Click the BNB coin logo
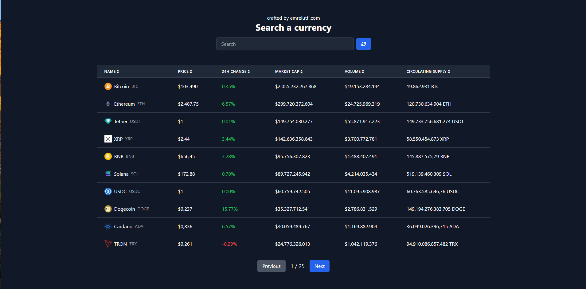 click(x=108, y=156)
